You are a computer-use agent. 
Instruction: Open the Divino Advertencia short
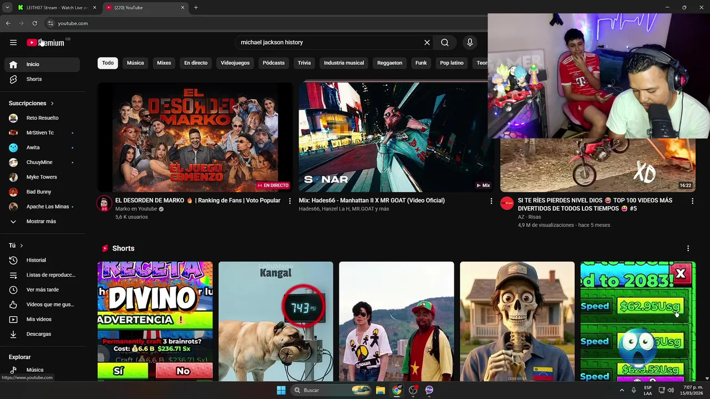coord(155,321)
